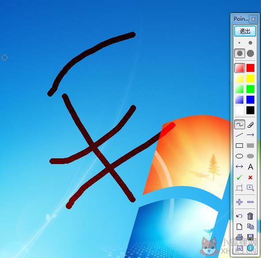Screen dimensions: 261x258
Task: Select the freehand pen tool
Action: tap(239, 124)
